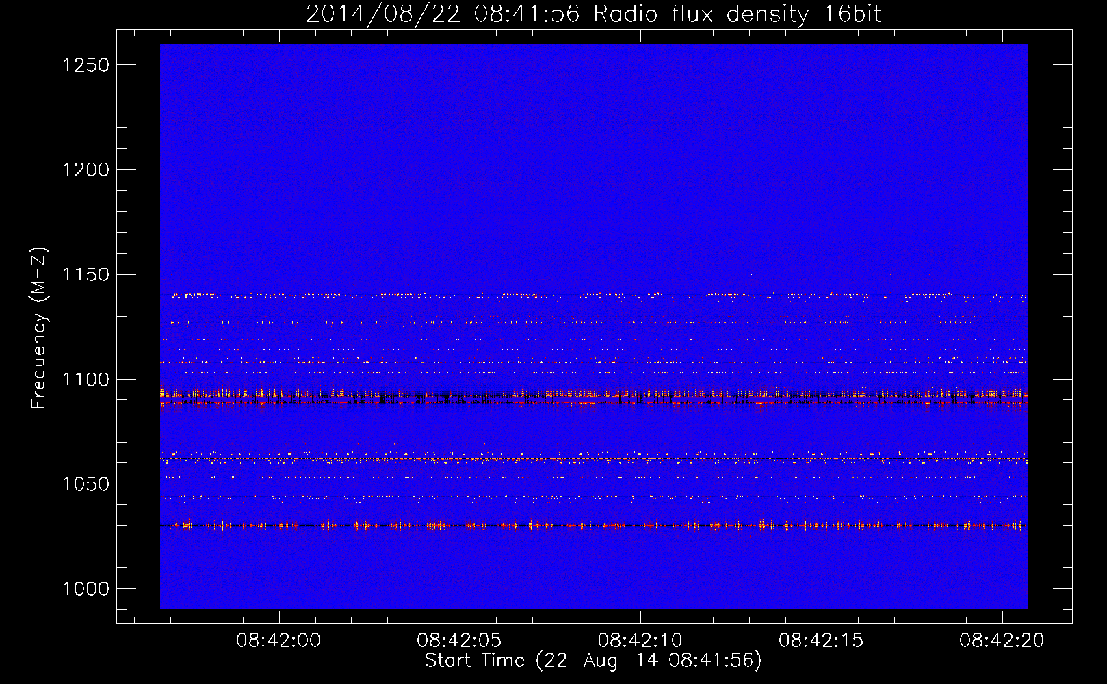Click the 08:42:10 time tick label
The image size is (1107, 684).
point(640,641)
